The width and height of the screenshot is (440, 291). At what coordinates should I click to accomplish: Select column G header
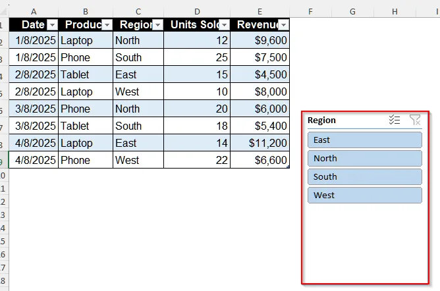click(353, 12)
